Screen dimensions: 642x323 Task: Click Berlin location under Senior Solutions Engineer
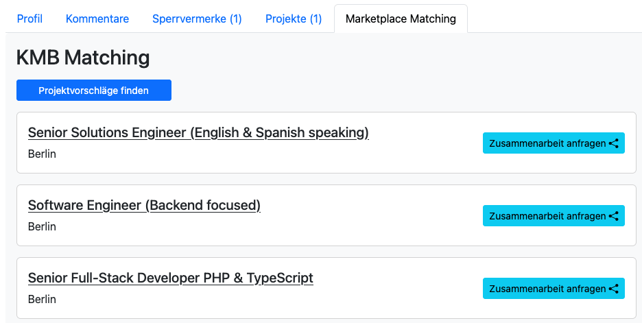42,154
